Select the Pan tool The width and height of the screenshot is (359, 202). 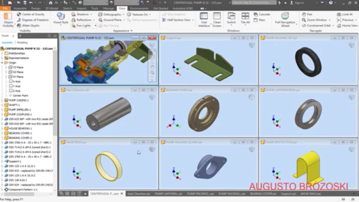[x=307, y=14]
